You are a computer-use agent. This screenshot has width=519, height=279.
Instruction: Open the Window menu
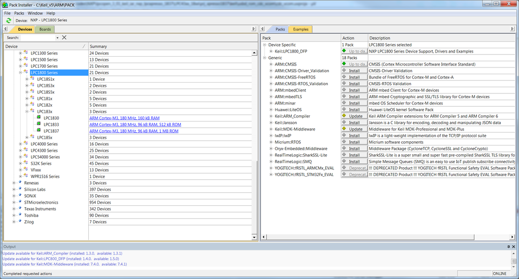35,13
